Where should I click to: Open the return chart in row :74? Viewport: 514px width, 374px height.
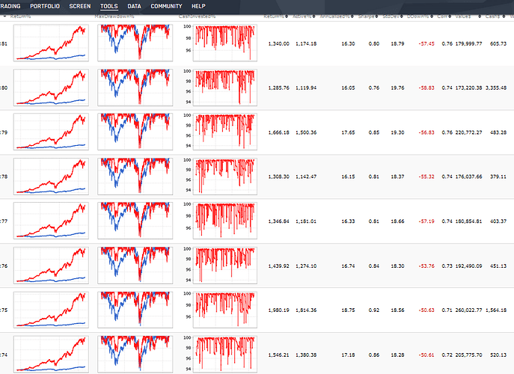(51, 355)
